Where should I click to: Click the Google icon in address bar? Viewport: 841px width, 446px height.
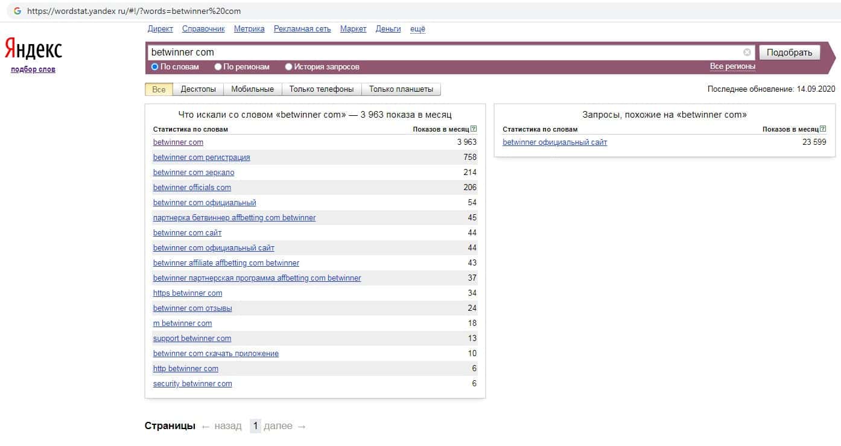(x=17, y=11)
